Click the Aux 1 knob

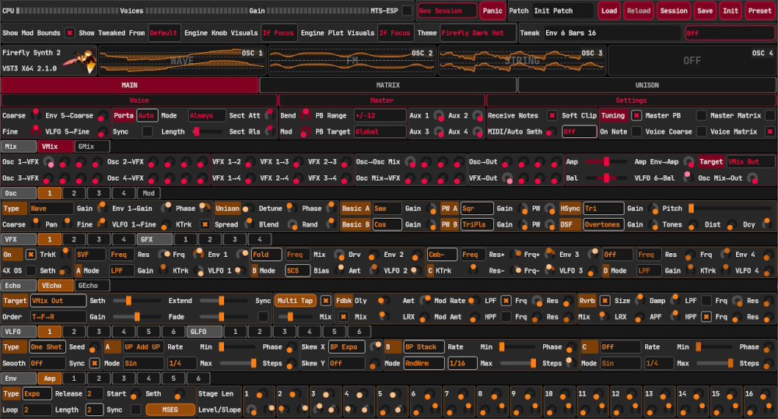tap(439, 116)
